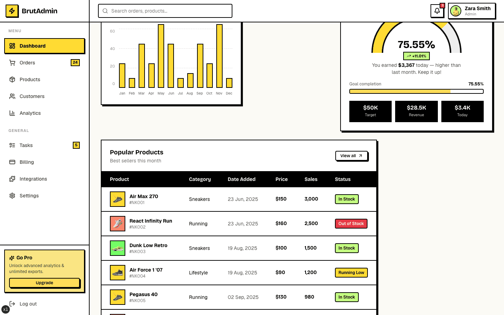Click the Analytics bar chart icon
This screenshot has height=315, width=504.
point(12,113)
